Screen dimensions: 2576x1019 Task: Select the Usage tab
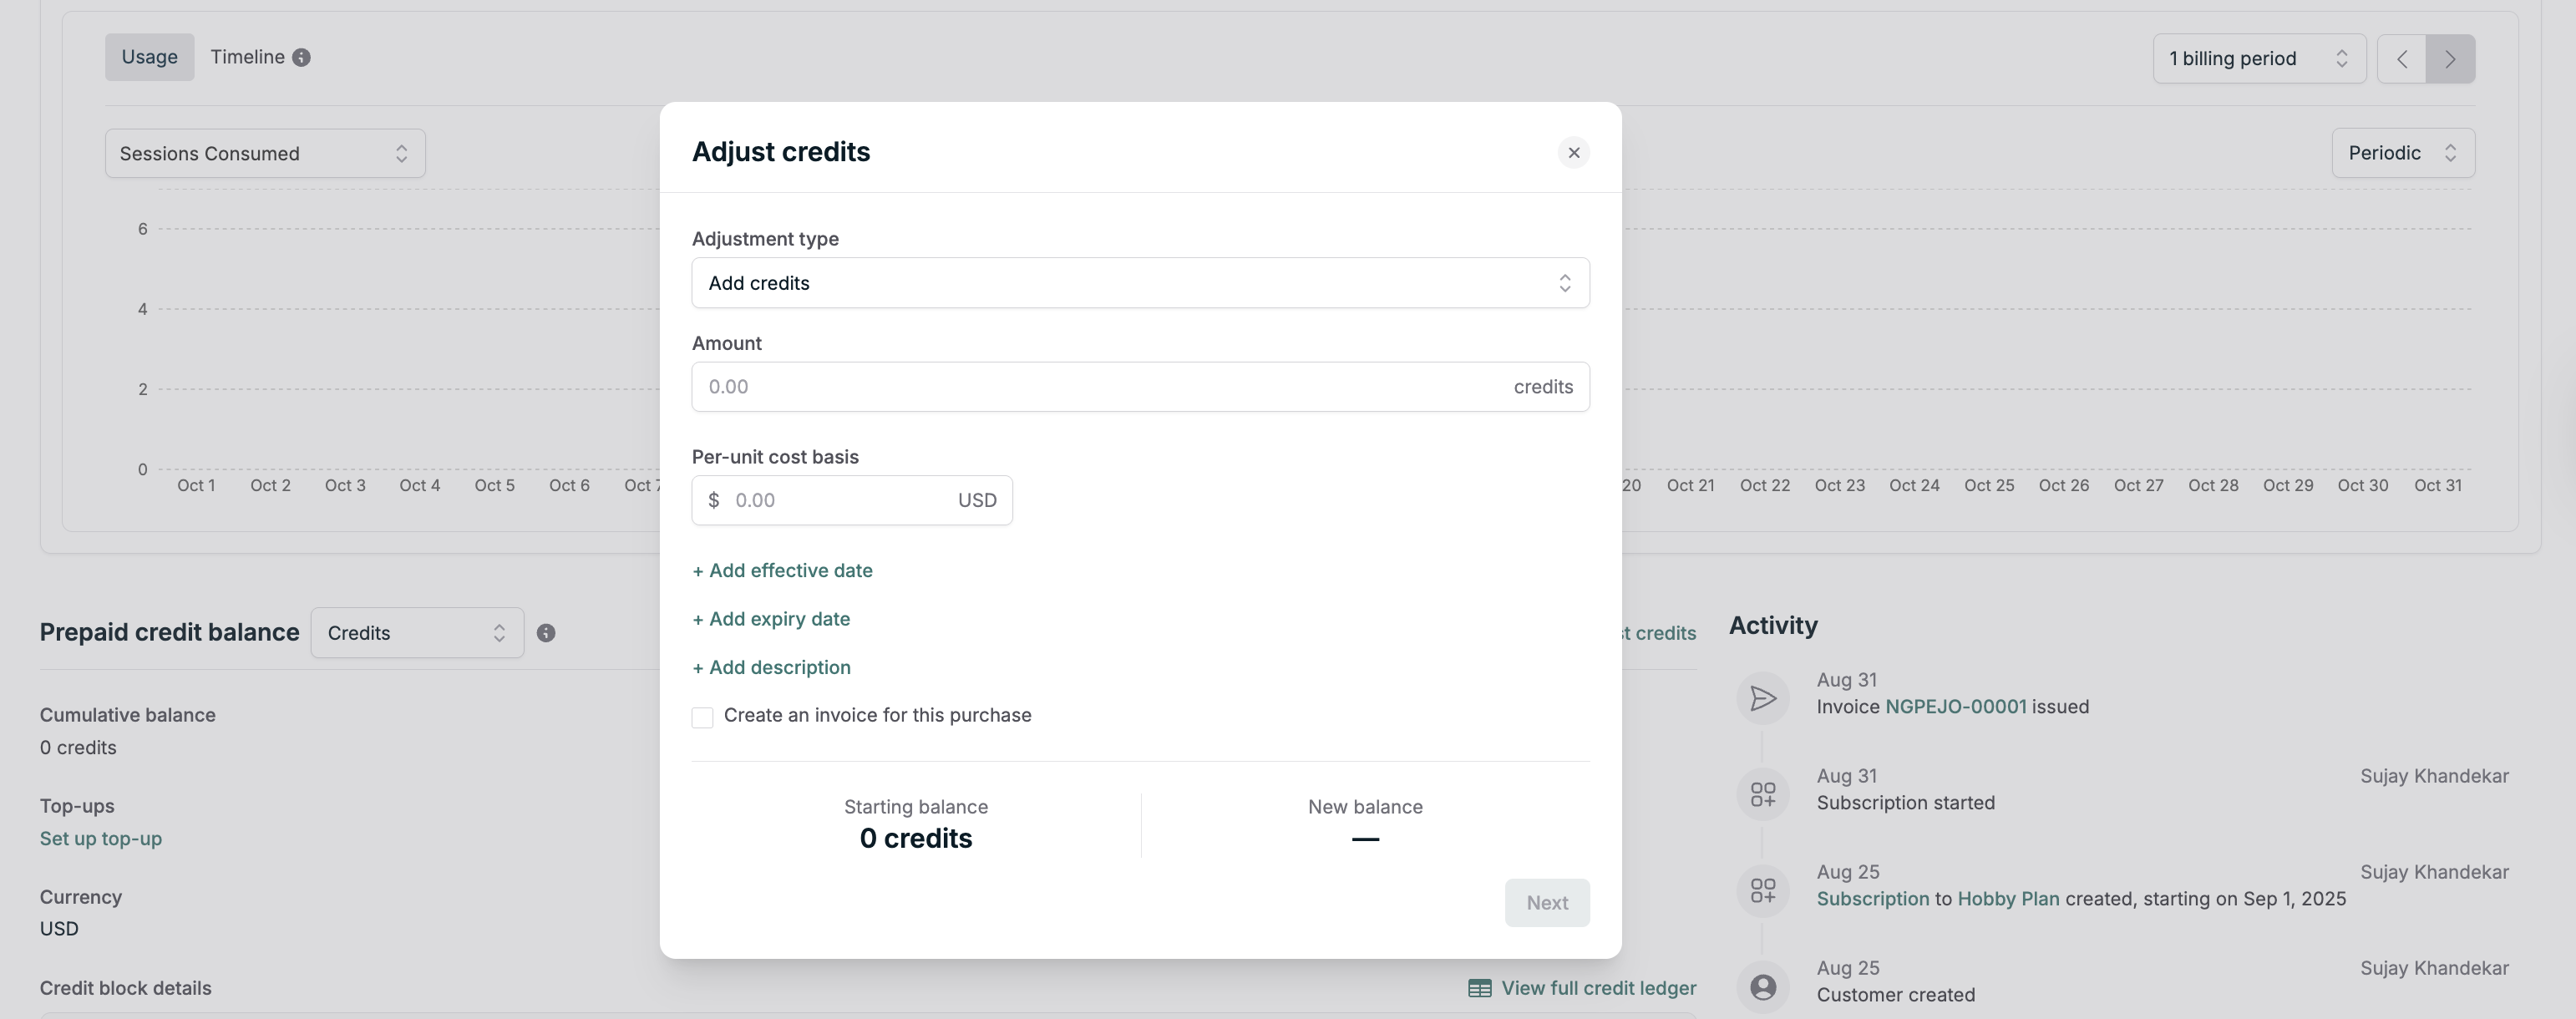coord(149,57)
